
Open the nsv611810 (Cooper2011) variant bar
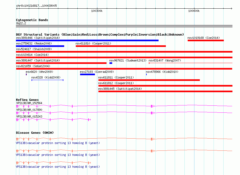(121, 46)
